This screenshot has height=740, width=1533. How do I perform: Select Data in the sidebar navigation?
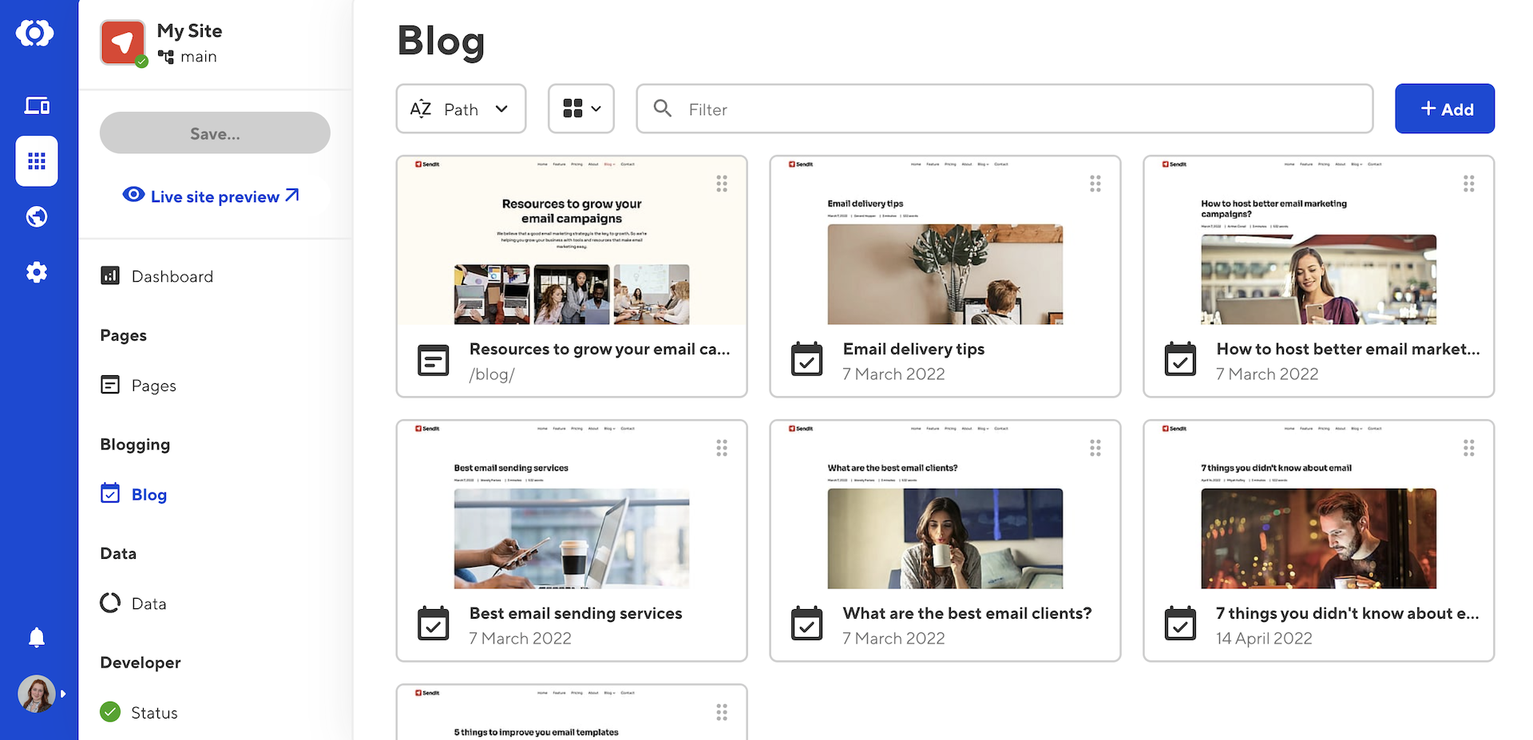[149, 603]
